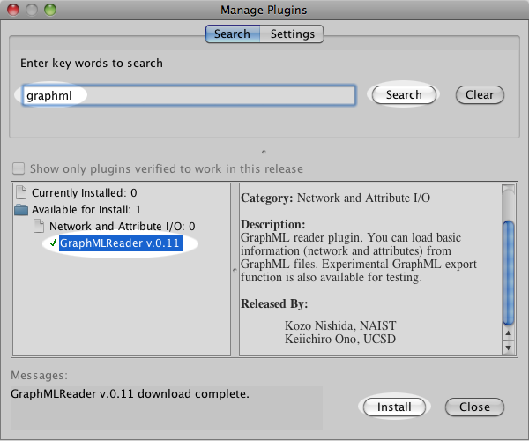The image size is (529, 441).
Task: Switch to the Search tab
Action: [x=232, y=34]
